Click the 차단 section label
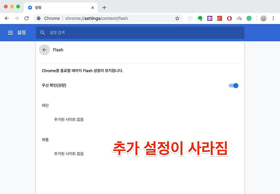280x194 pixels. pos(45,105)
